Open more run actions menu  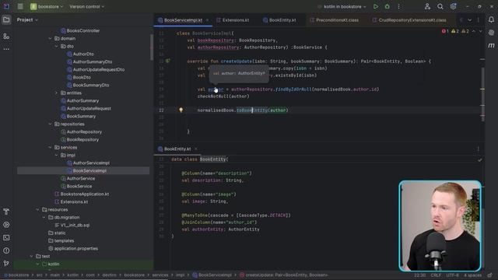[399, 6]
